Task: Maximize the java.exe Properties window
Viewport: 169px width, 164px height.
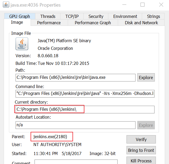Action: point(142,5)
